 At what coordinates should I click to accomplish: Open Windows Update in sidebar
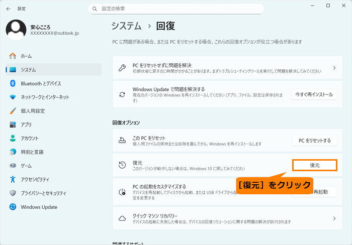tap(39, 207)
